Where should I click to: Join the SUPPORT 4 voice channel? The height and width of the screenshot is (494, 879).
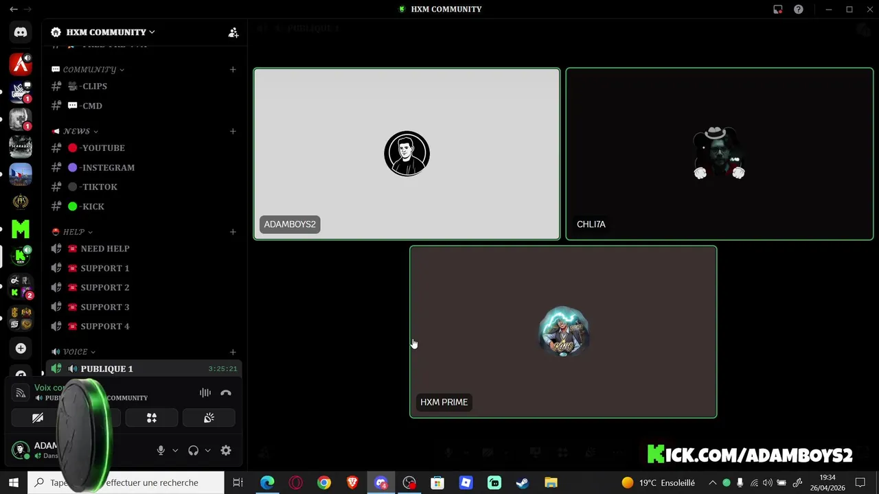pos(144,326)
